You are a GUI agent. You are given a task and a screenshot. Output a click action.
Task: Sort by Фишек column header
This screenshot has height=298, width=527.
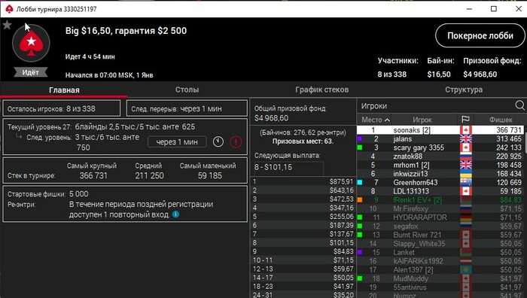coord(501,120)
